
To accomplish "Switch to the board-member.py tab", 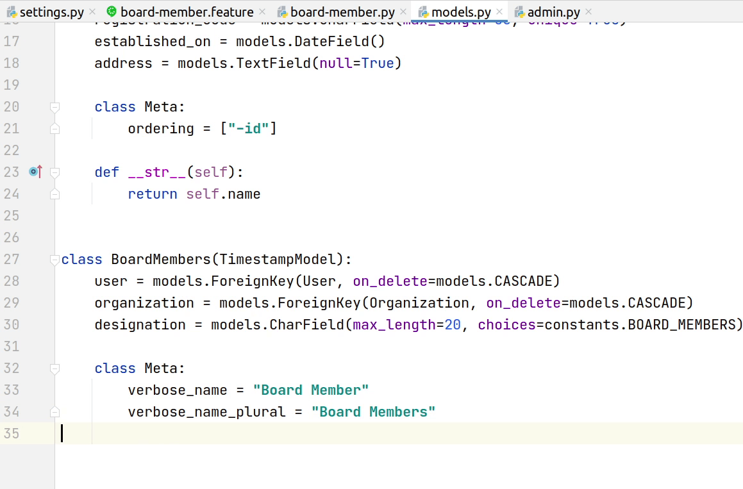I will pos(342,12).
